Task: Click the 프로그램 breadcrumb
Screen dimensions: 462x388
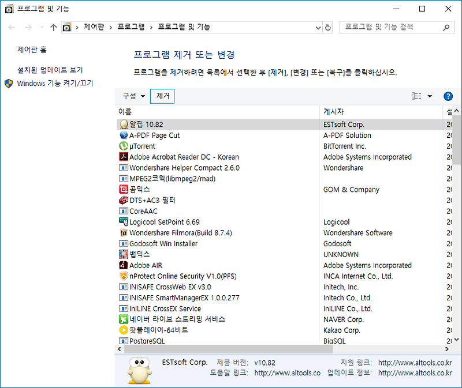Action: [131, 27]
